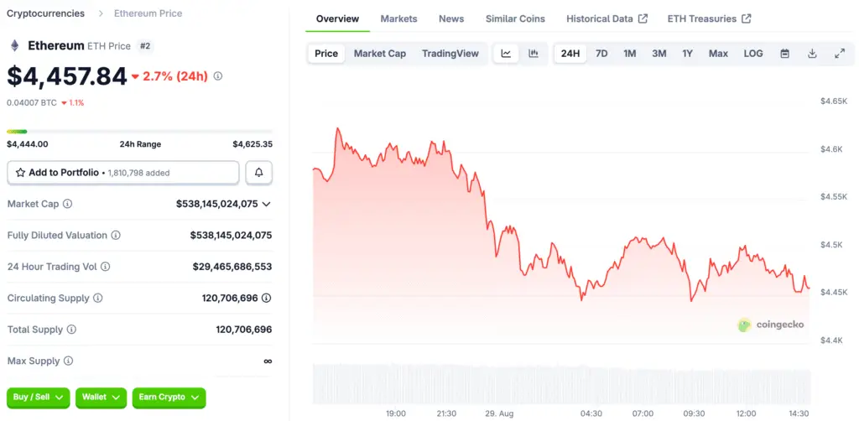Select the 24H time range
Image resolution: width=859 pixels, height=421 pixels.
pos(570,54)
